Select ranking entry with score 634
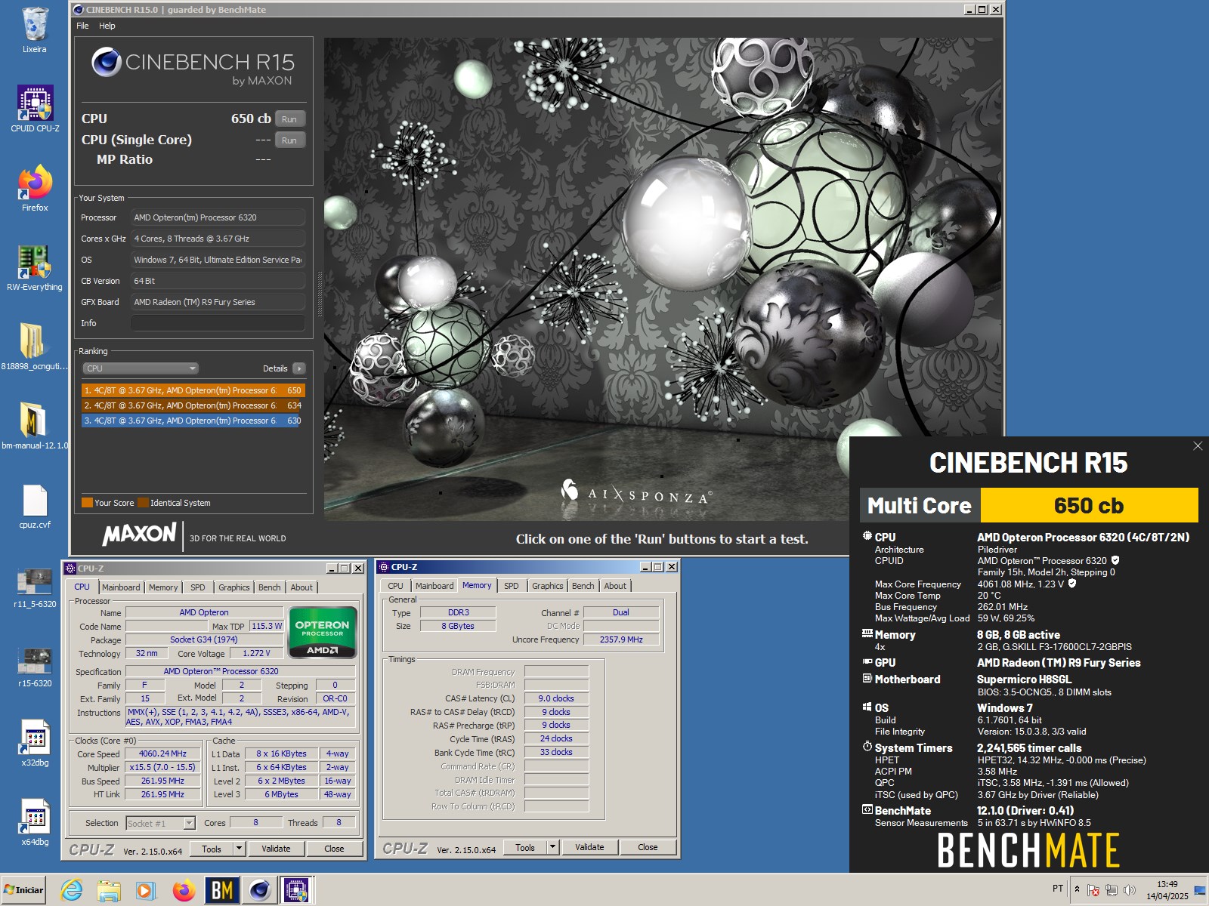Screen dimensions: 1209x906 [193, 405]
